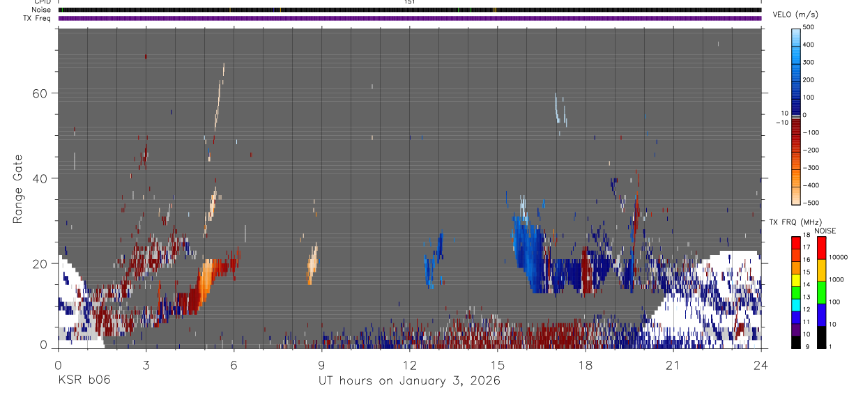The height and width of the screenshot is (395, 856).
Task: Click the 20 tick on Range Gate axis
Action: coord(40,263)
